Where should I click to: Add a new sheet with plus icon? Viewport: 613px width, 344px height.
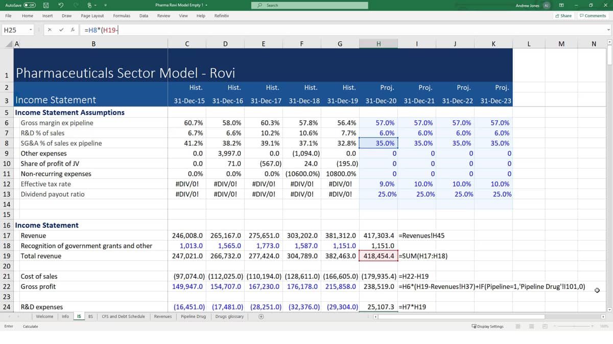pyautogui.click(x=261, y=316)
